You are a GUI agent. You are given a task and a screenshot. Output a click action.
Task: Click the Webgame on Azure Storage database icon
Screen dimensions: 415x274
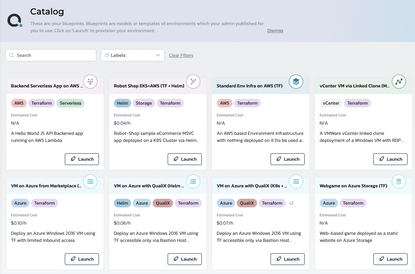point(399,181)
